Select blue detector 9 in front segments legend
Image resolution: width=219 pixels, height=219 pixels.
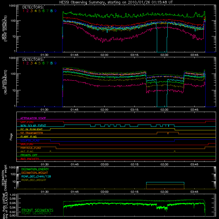[x=56, y=11]
